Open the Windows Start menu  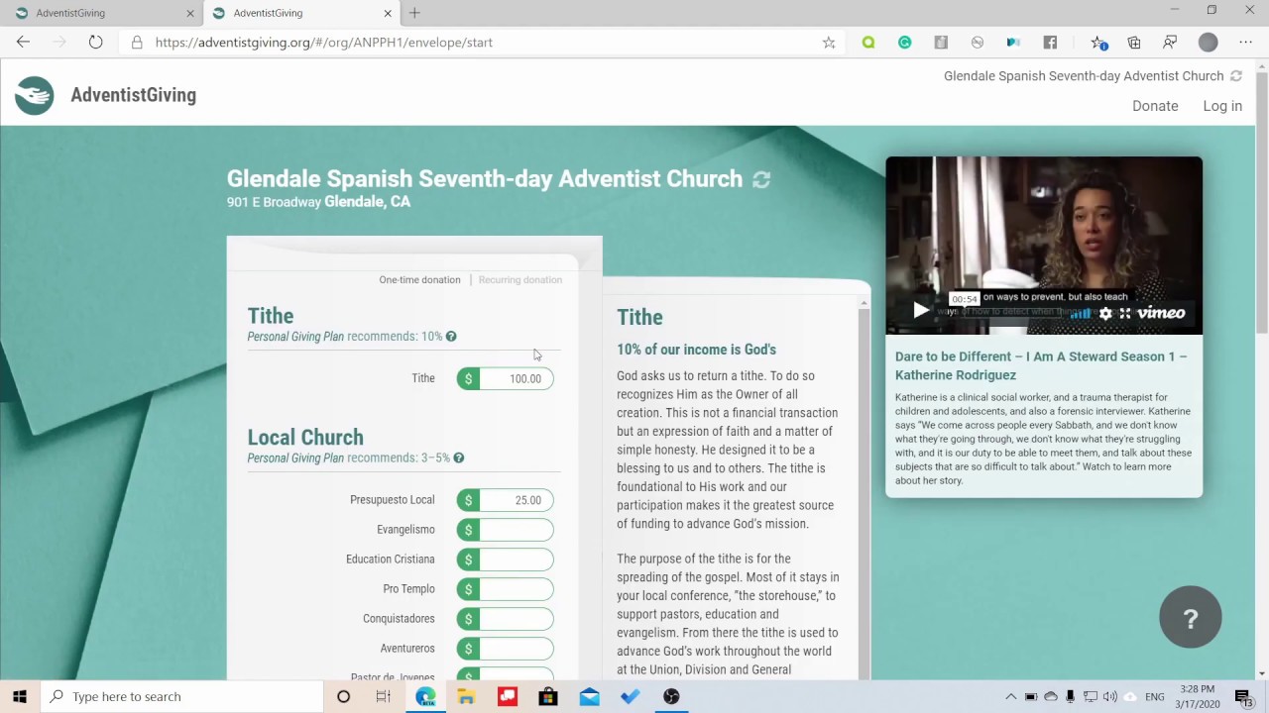point(20,696)
